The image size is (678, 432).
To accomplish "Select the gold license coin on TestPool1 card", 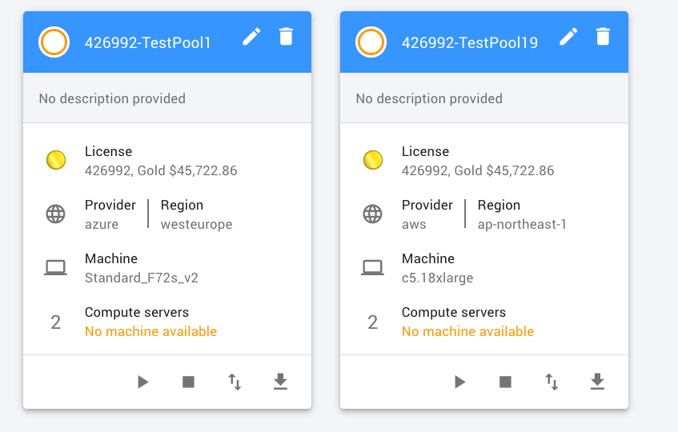I will 56,160.
